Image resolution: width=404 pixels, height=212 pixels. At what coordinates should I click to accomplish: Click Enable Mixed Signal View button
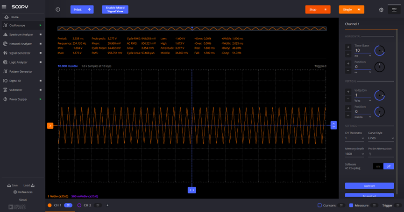[x=115, y=9]
